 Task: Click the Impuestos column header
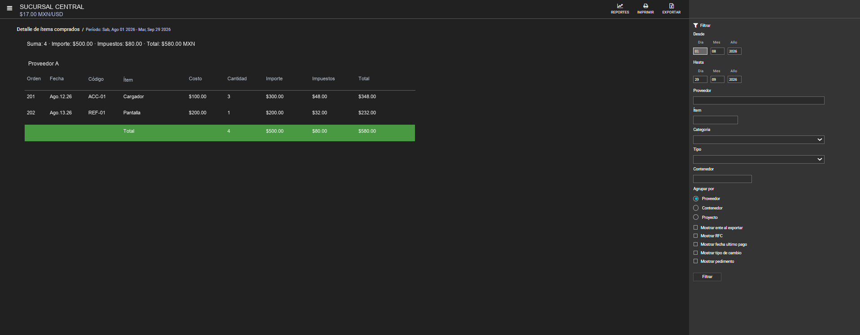pyautogui.click(x=323, y=79)
